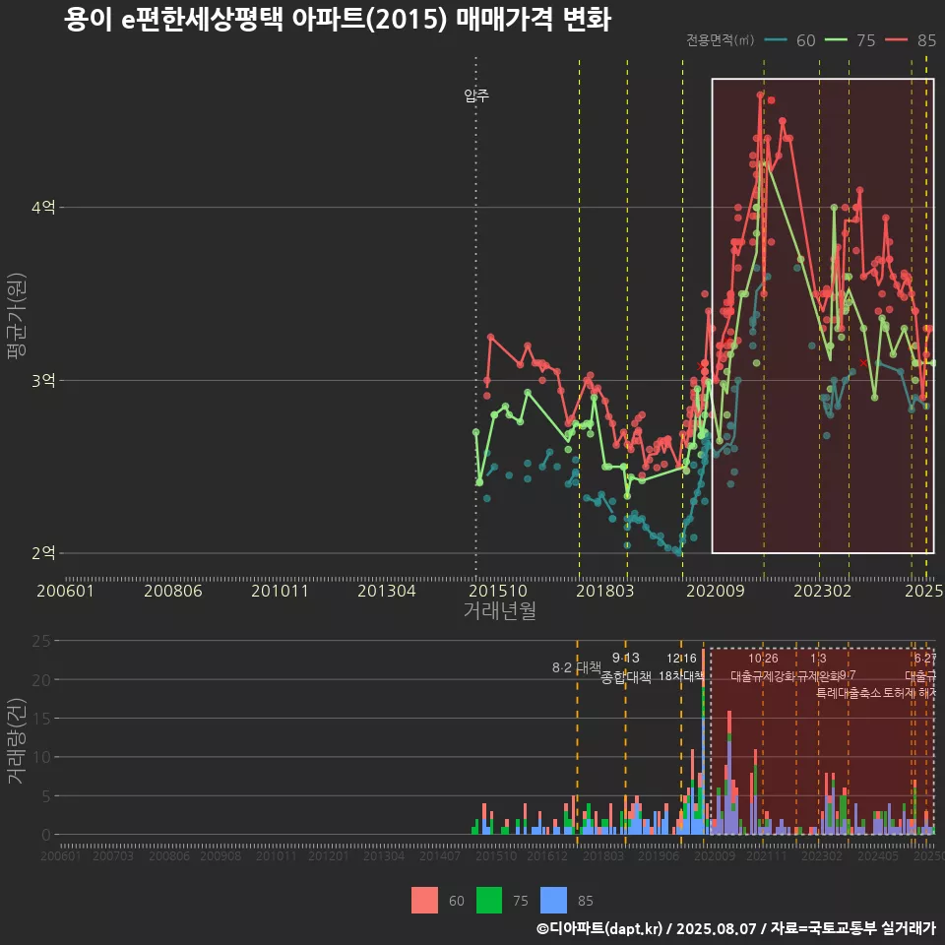945x945 pixels.
Task: Click 202302 on the price chart x-axis
Action: pyautogui.click(x=823, y=591)
